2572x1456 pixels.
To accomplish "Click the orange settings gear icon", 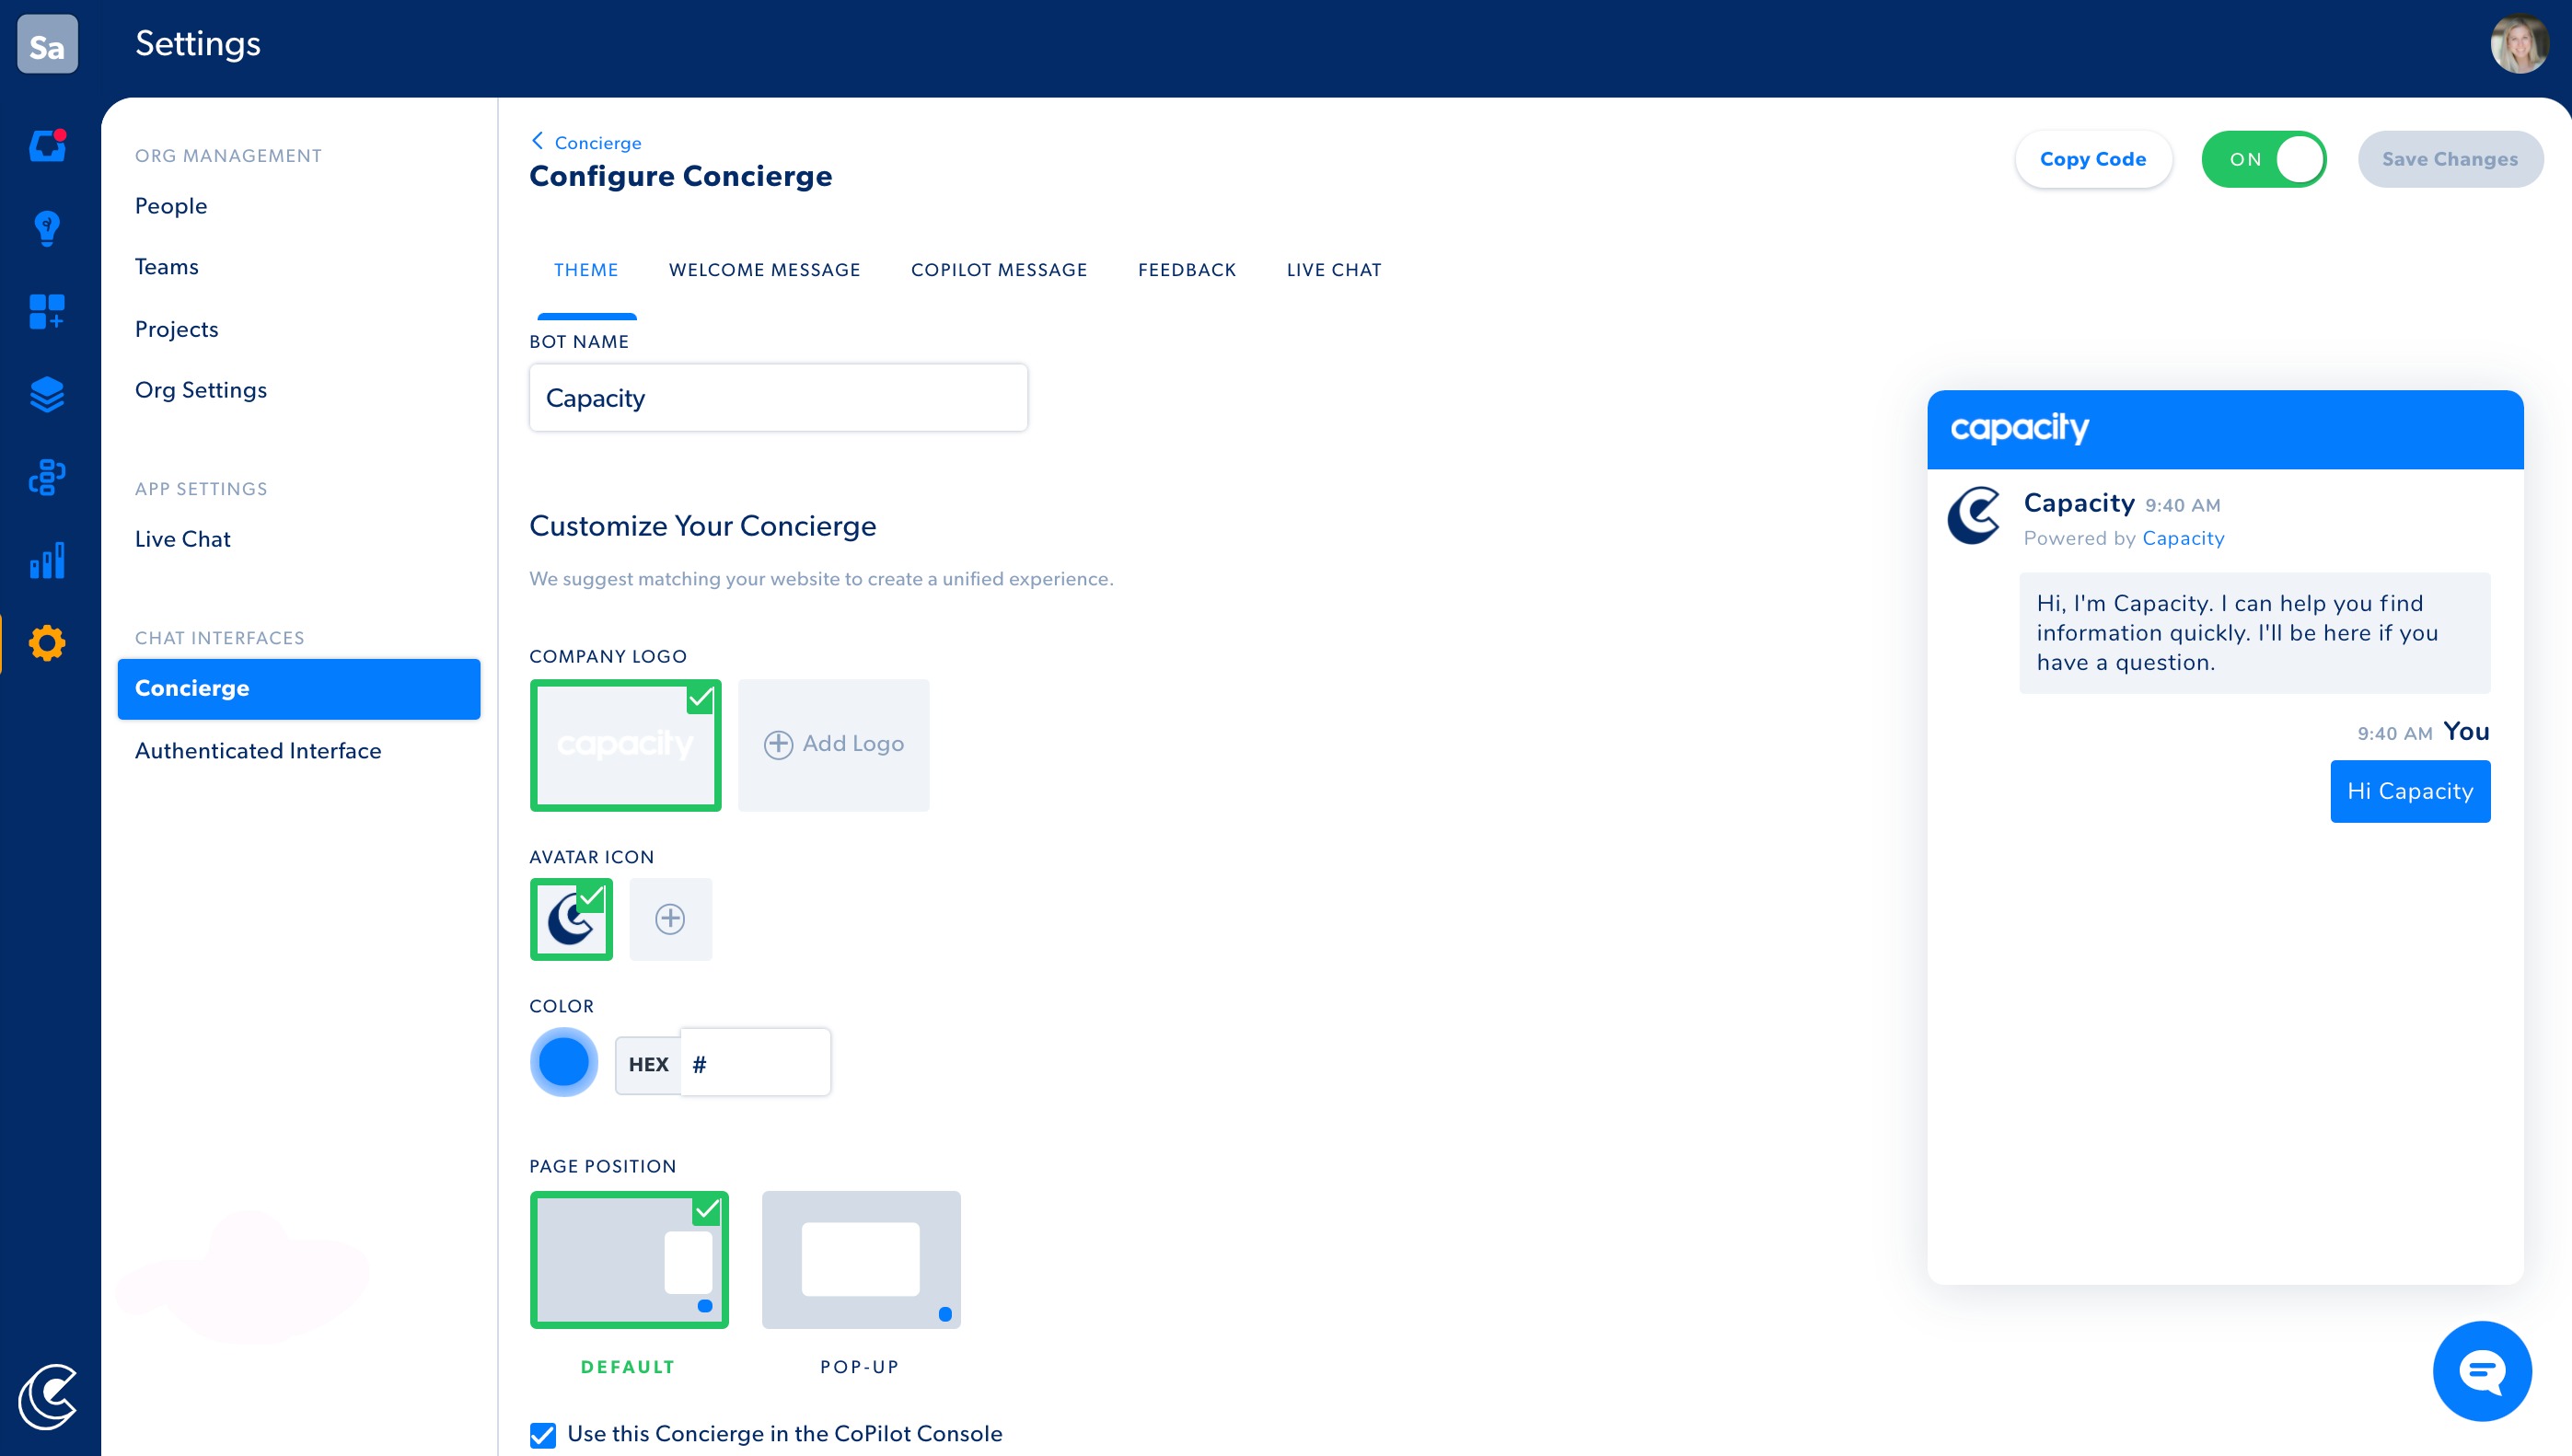I will (x=47, y=643).
